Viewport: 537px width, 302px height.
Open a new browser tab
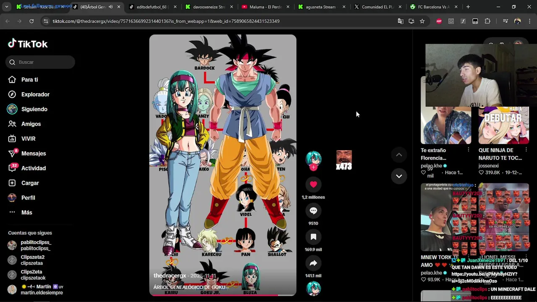pos(468,7)
